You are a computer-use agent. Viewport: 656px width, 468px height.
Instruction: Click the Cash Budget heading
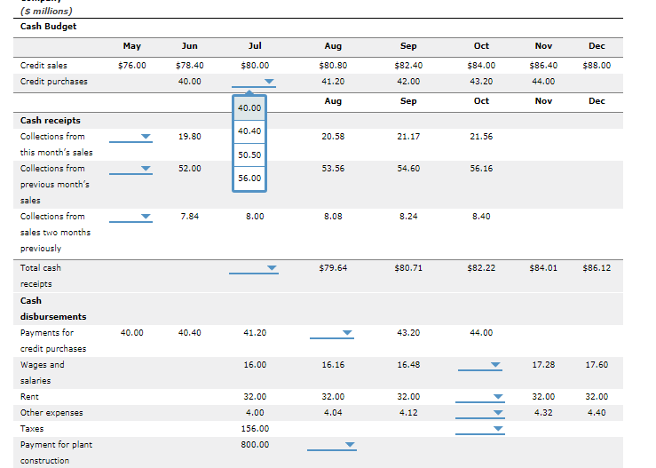click(49, 27)
